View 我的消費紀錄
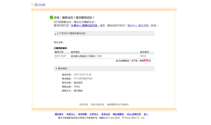 coord(97,105)
